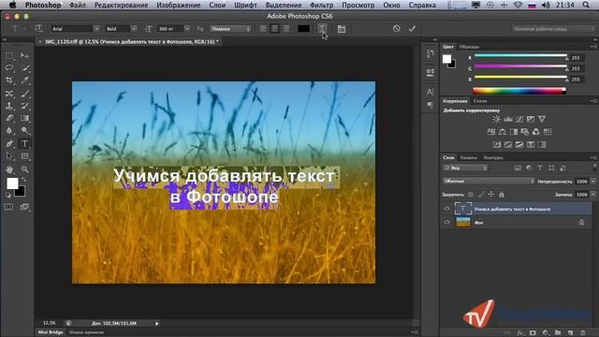The image size is (599, 337).
Task: Select the Eraser tool
Action: coord(9,118)
